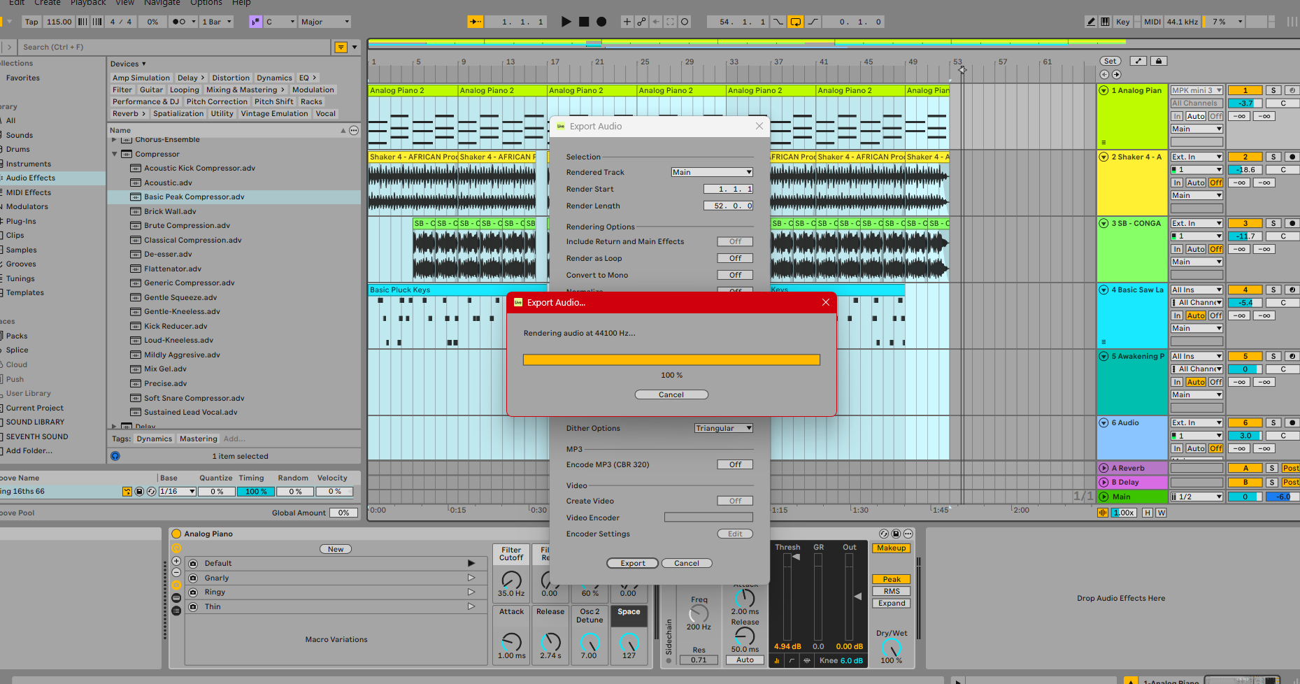Click the transport Stop button
1300x684 pixels.
pos(584,22)
